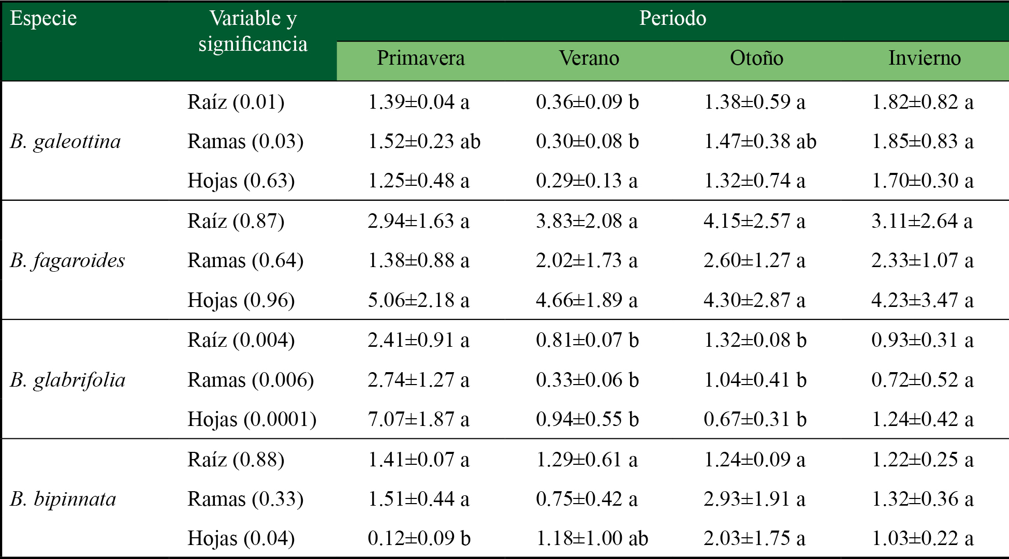Click the value 0.36±0.09 b

pyautogui.click(x=587, y=102)
